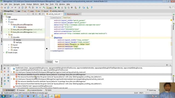Viewport: 175px width, 98px height.
Task: Open the SDK Manager icon
Action: click(87, 8)
